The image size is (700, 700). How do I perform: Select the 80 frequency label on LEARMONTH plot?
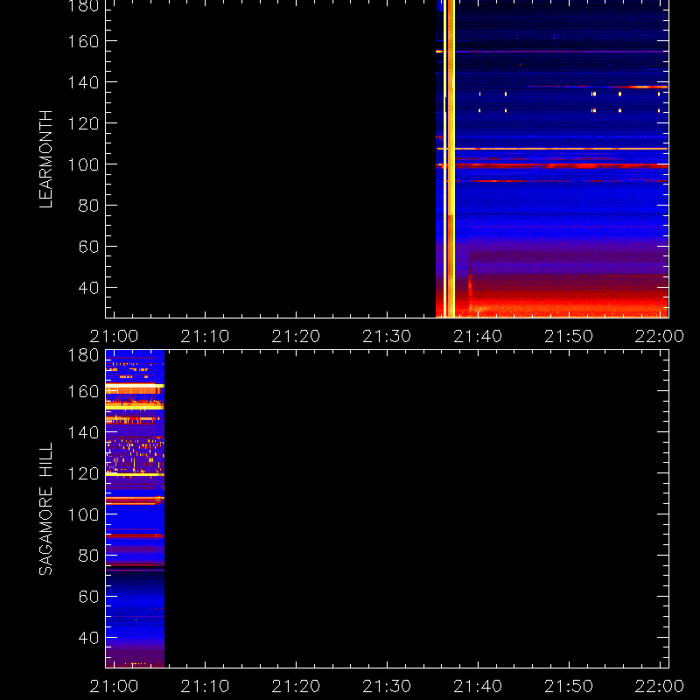coord(88,206)
